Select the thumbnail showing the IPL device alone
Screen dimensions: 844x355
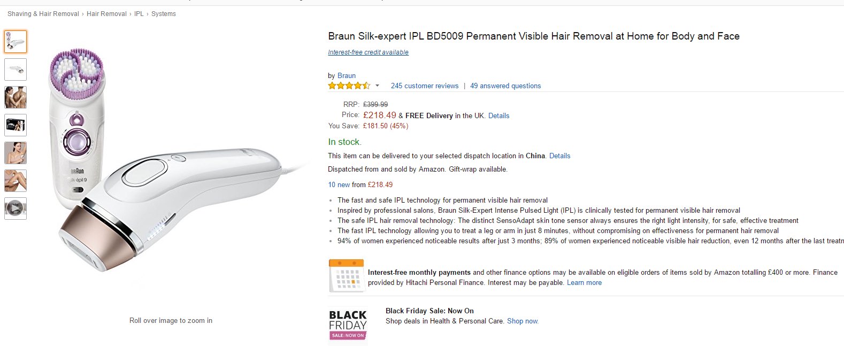click(x=16, y=70)
